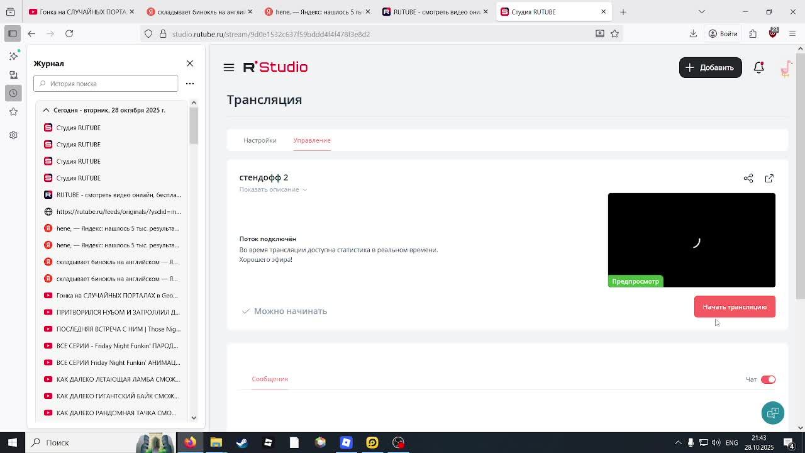Switch to the складывает бинокль browser tab
Image resolution: width=805 pixels, height=453 pixels.
[199, 12]
